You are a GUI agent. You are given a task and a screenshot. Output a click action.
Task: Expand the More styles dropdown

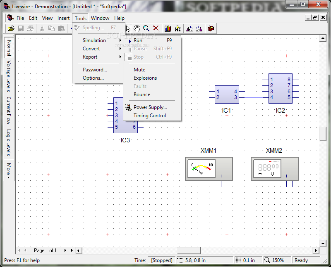[9, 170]
